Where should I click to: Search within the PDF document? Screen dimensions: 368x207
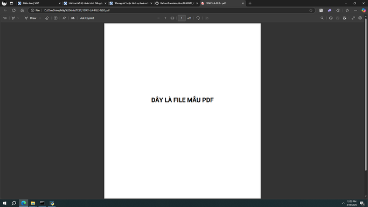tap(322, 18)
